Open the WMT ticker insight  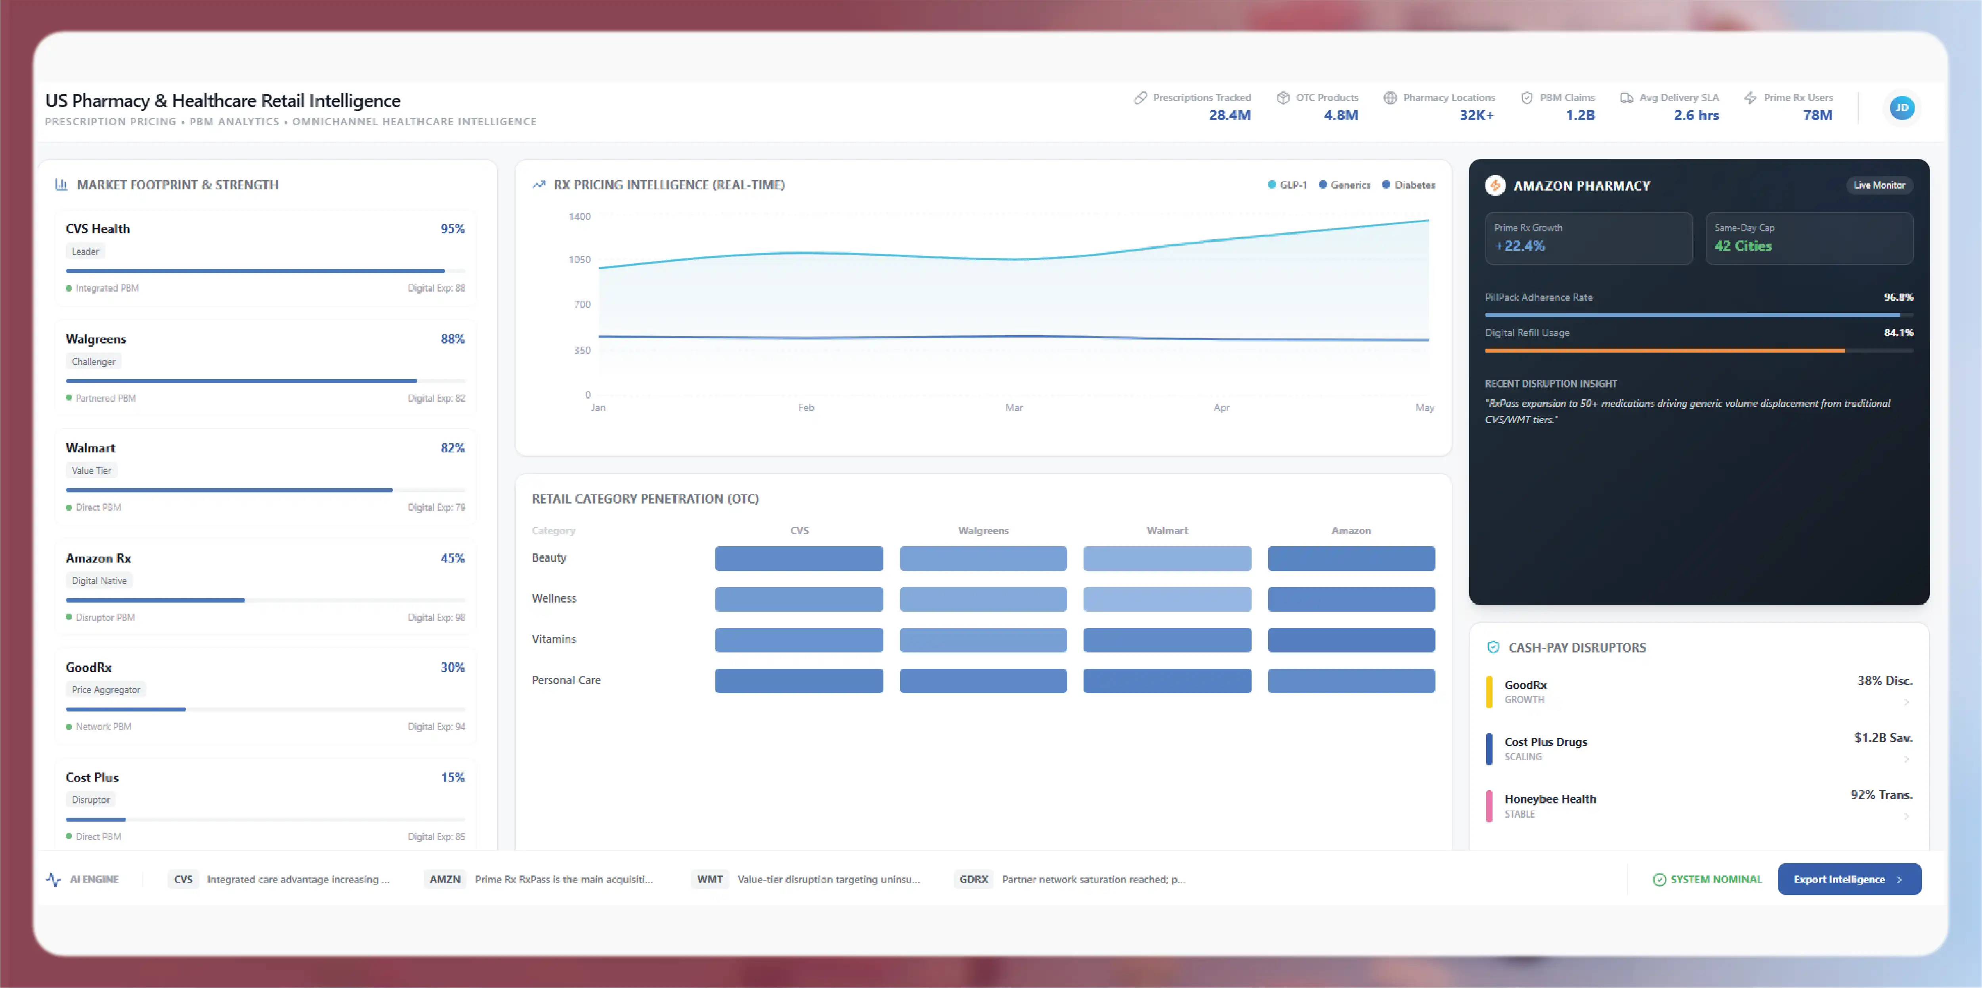(x=807, y=879)
